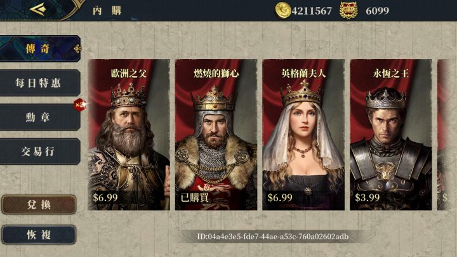Viewport: 457px width, 257px height.
Task: Tap the account ID text bar
Action: 273,237
